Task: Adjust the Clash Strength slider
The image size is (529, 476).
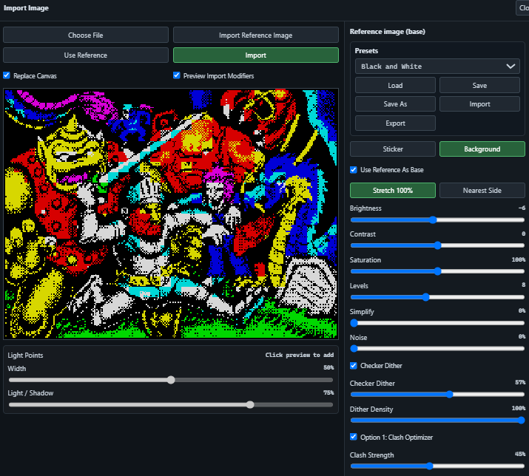Action: 437,466
